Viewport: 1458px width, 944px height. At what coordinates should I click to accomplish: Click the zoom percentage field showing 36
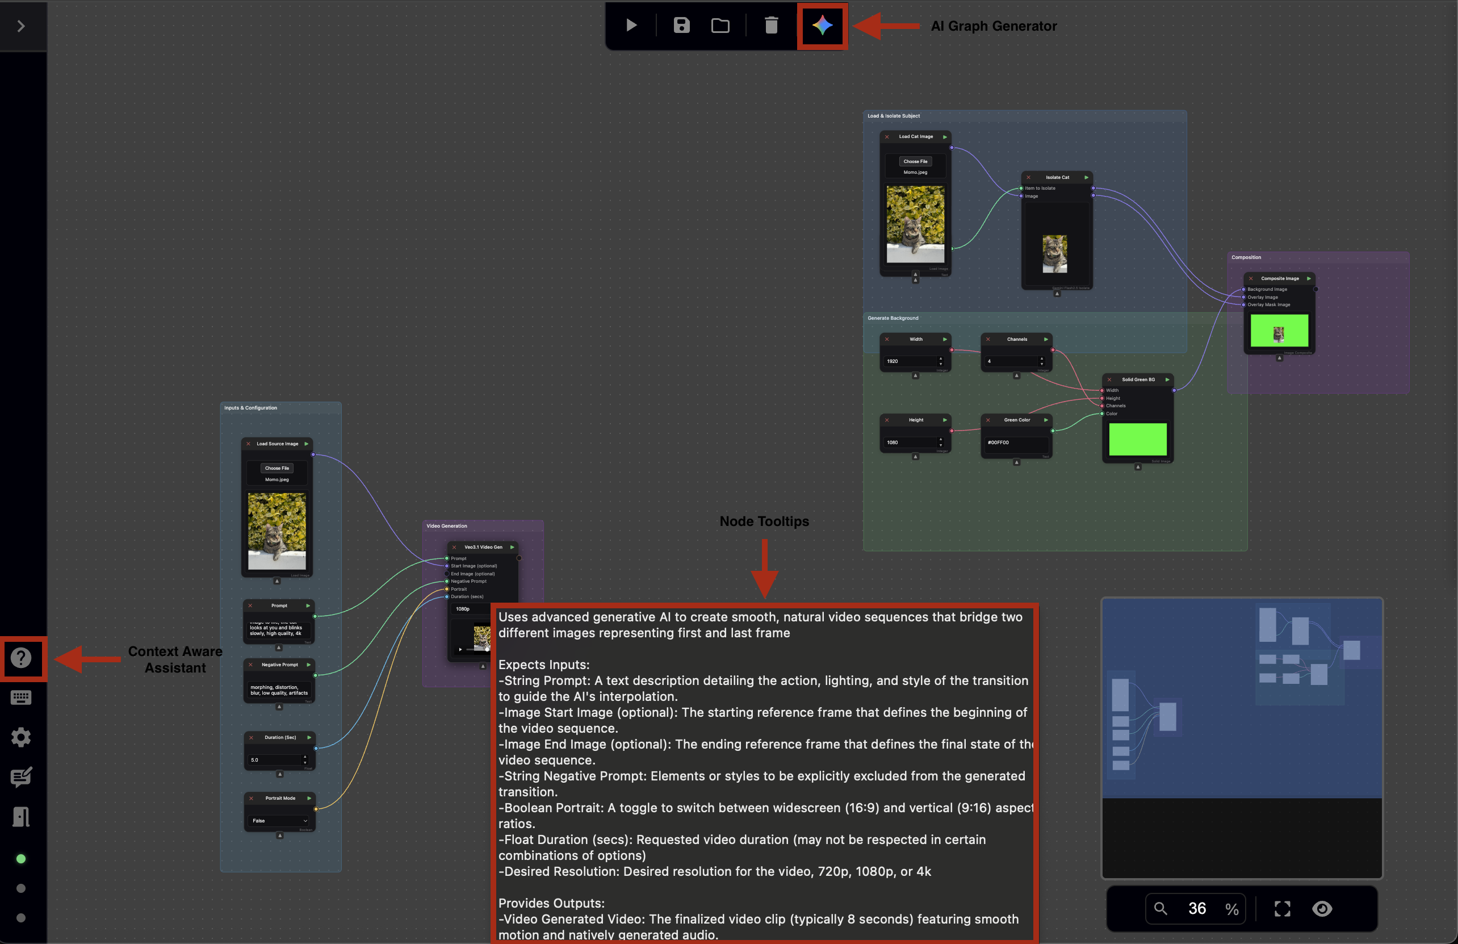pos(1197,908)
